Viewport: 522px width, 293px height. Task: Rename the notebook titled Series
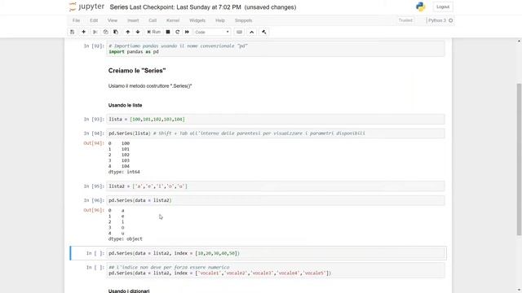119,7
